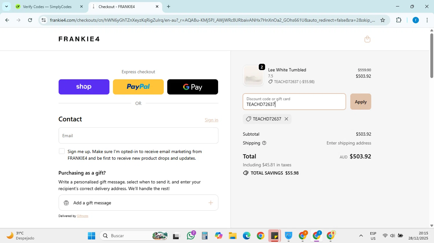Image resolution: width=434 pixels, height=243 pixels.
Task: Click the Purchasing as a gift? heading
Action: coord(82,173)
